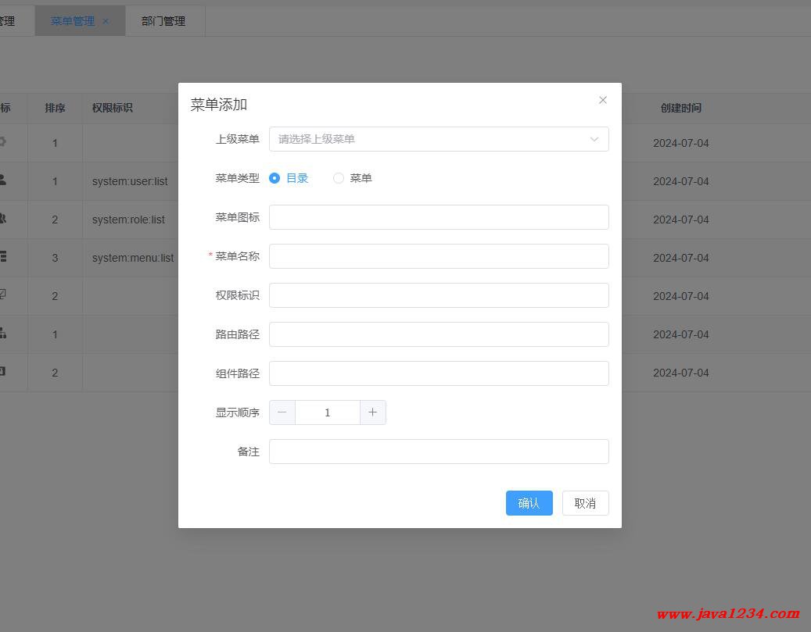Click into the 路由路径 text field
The height and width of the screenshot is (632, 811).
[x=438, y=334]
